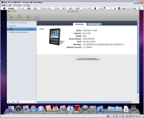
Task: Open the Xcode menu
Action: click(x=11, y=9)
